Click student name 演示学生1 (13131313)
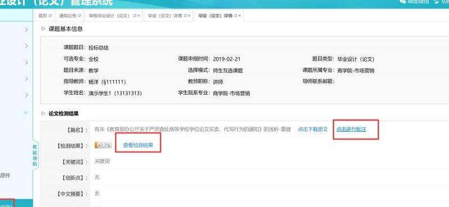The width and height of the screenshot is (449, 207). 115,94
